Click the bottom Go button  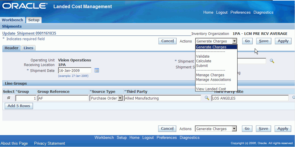[247, 129]
